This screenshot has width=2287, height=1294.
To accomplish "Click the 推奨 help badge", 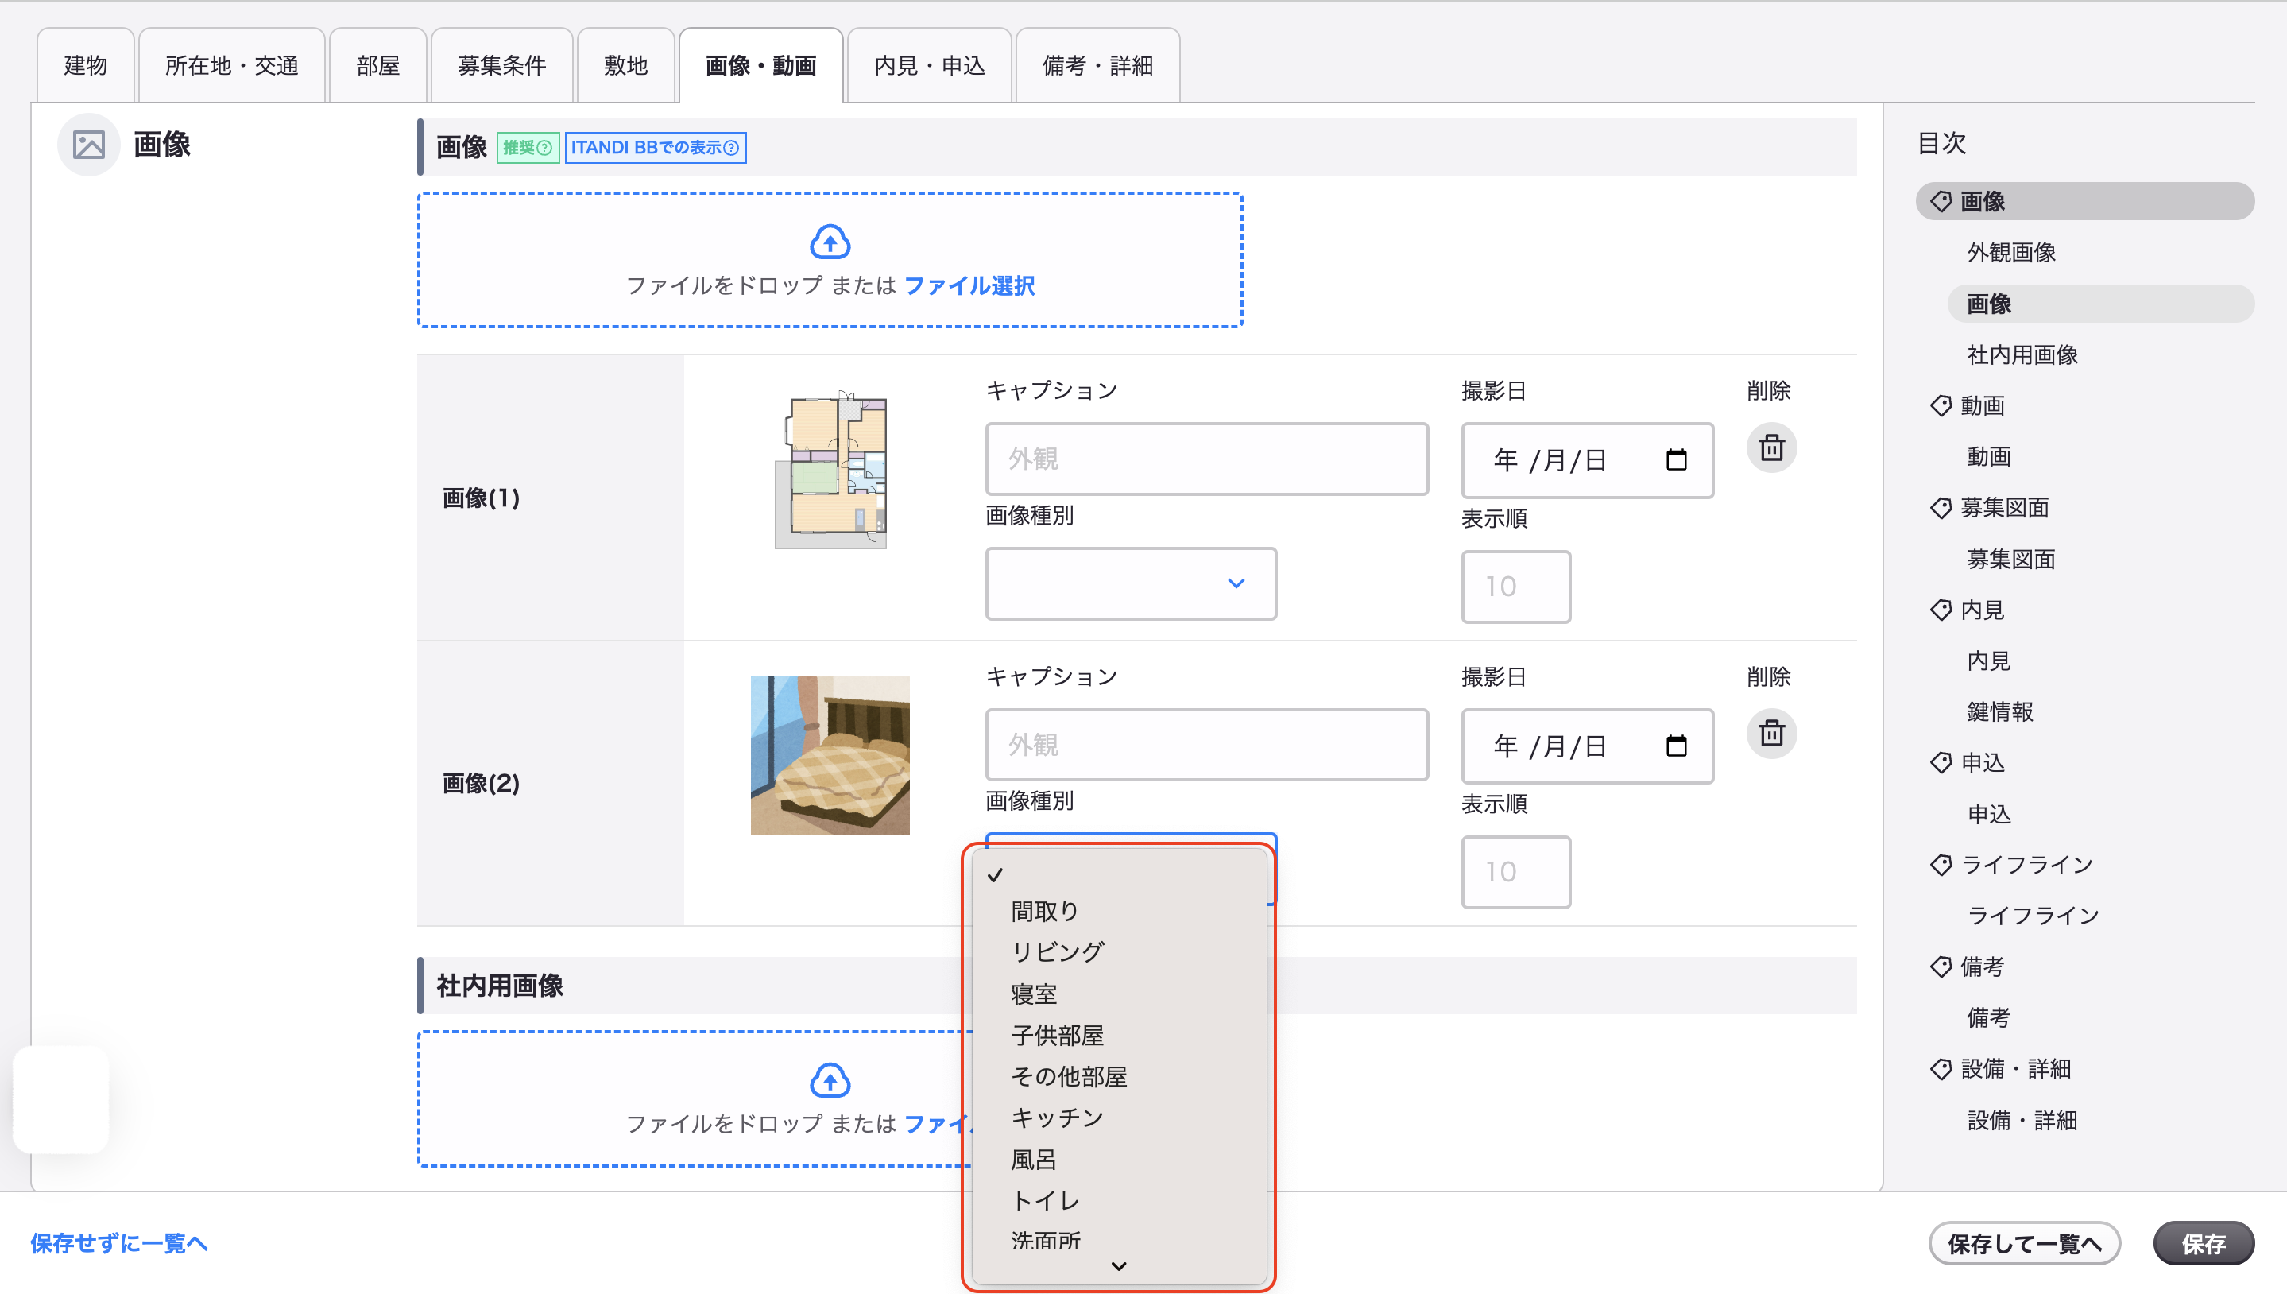I will point(528,148).
